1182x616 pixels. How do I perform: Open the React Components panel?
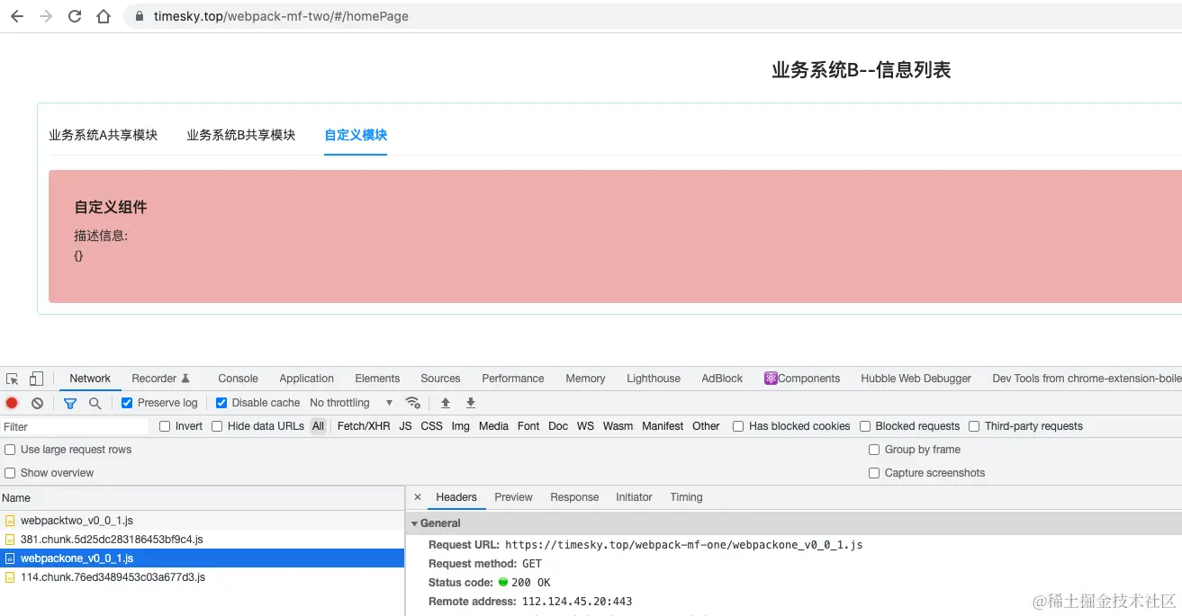[802, 379]
